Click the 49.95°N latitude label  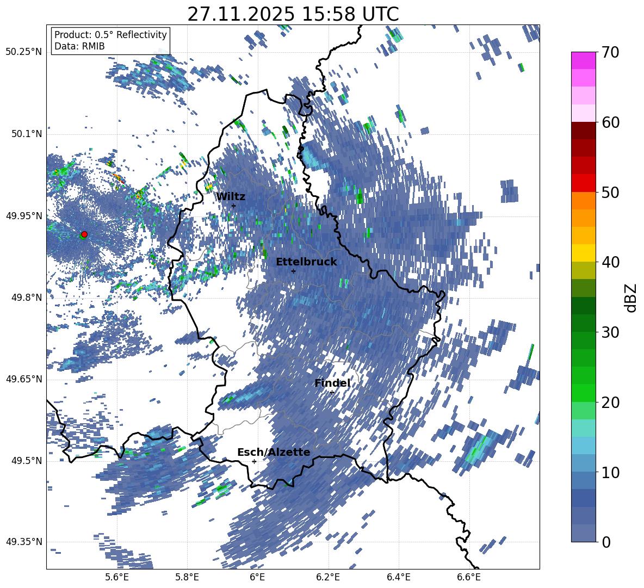coord(24,215)
